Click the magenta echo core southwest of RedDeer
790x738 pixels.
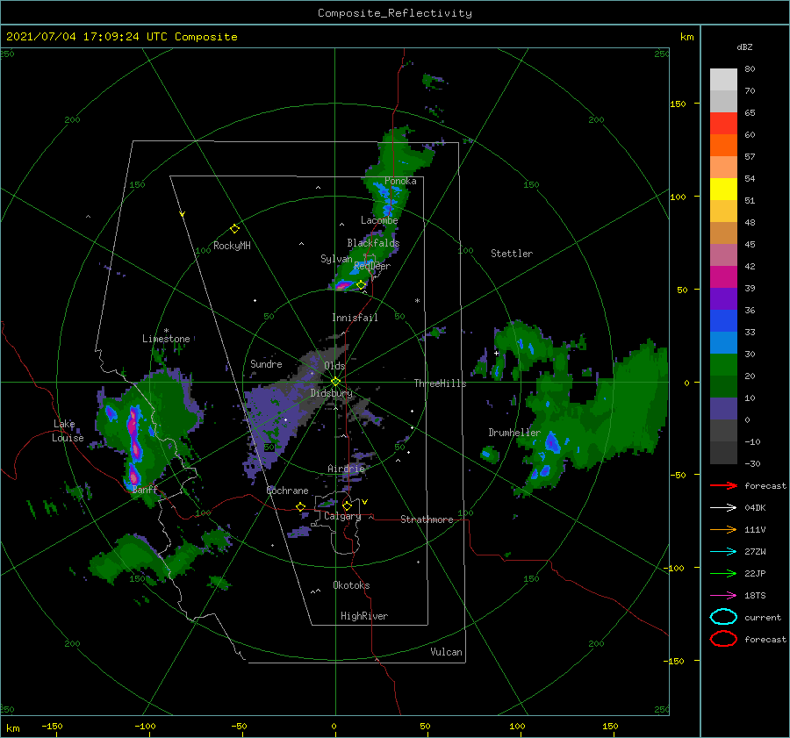342,285
